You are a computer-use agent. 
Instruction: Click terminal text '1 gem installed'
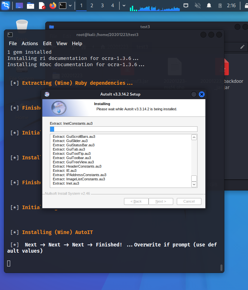tap(29, 52)
